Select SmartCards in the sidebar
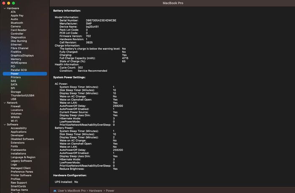 18,186
